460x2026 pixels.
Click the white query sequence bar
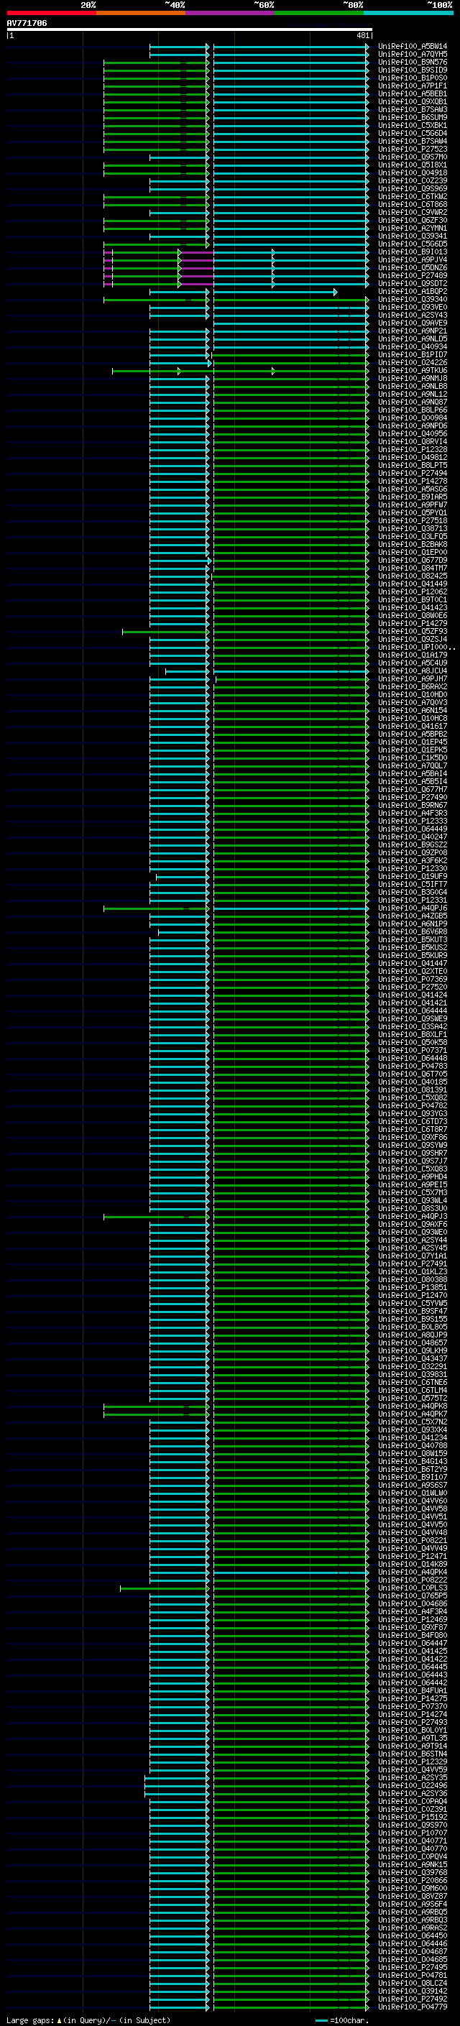[x=190, y=30]
